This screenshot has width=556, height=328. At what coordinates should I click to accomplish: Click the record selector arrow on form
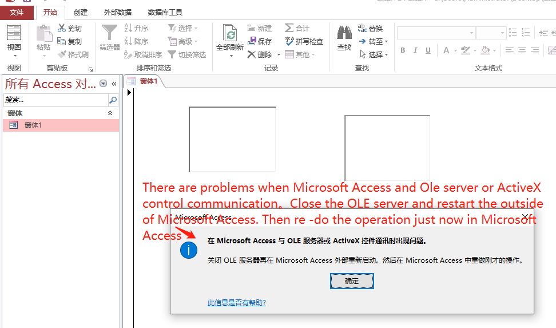[129, 92]
